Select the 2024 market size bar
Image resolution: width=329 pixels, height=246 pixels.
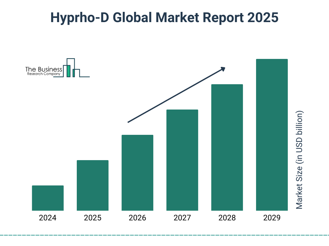click(x=48, y=198)
